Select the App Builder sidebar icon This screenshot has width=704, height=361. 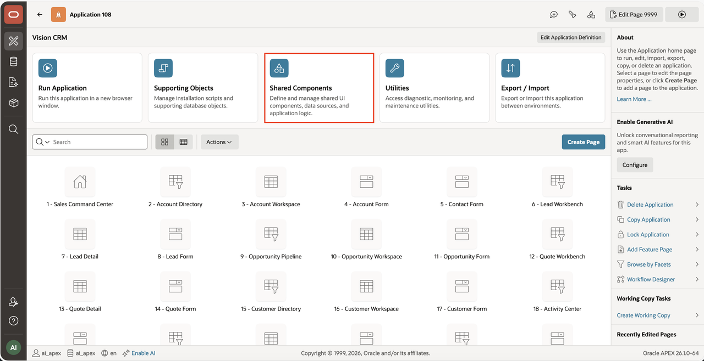coord(13,41)
